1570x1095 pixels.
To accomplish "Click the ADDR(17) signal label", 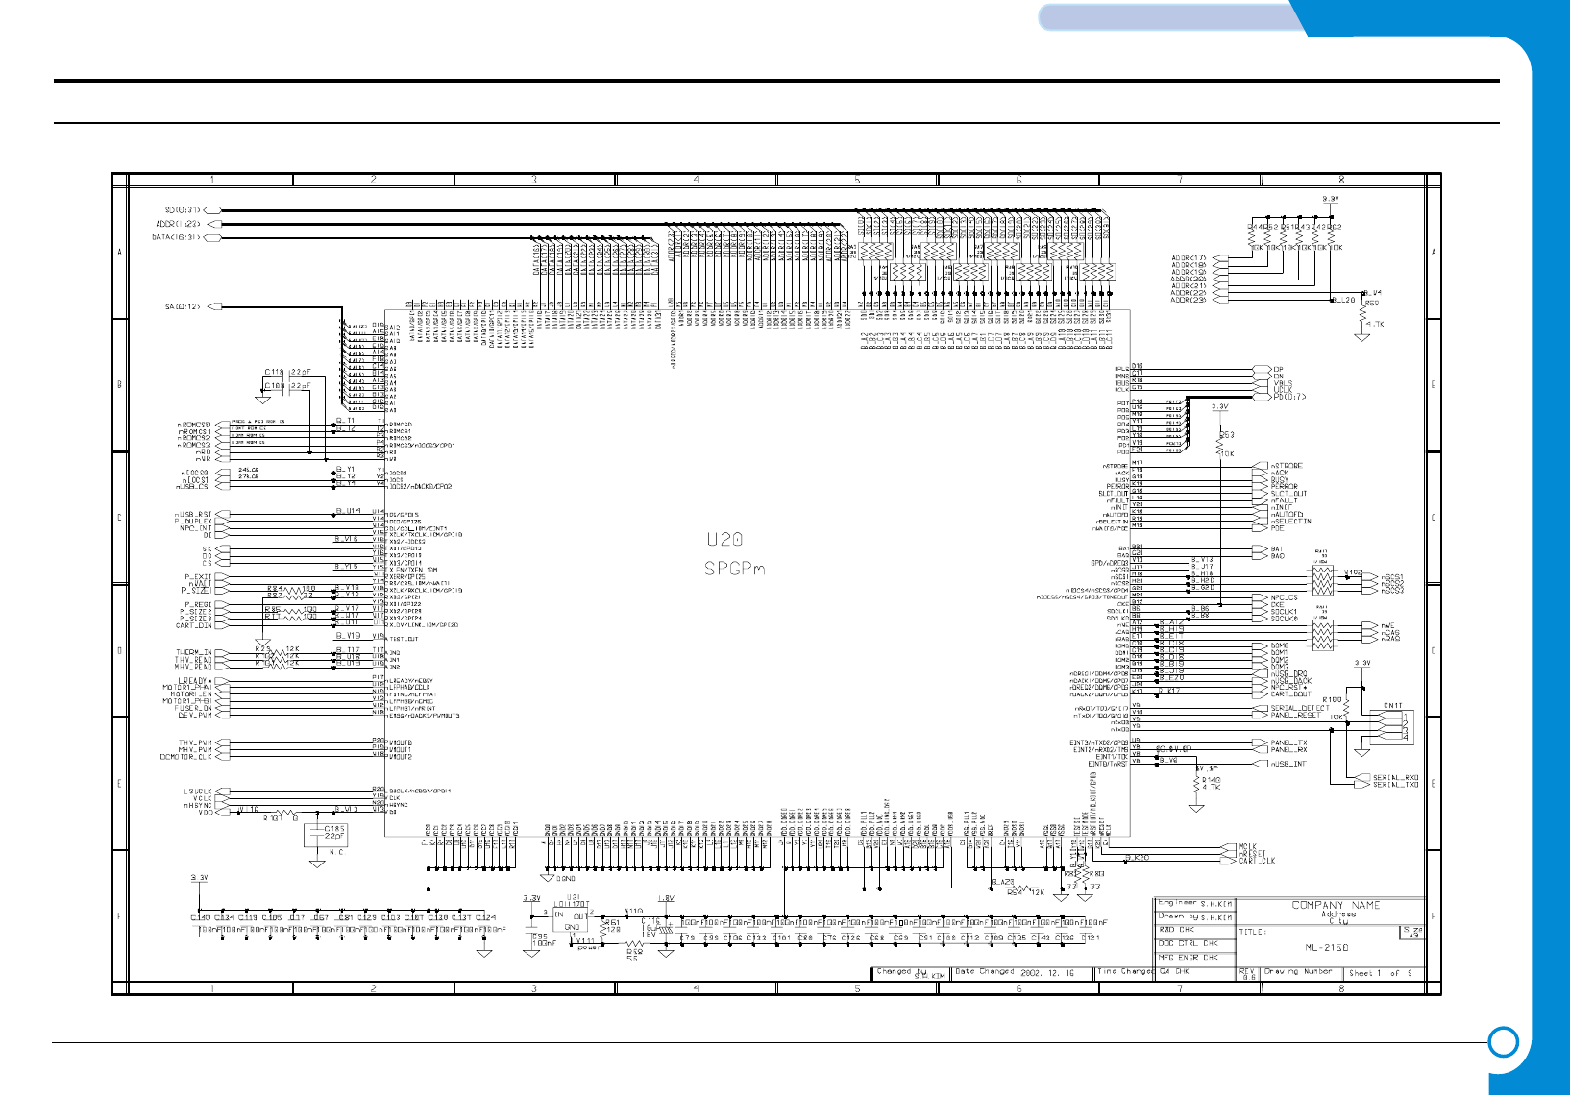I will point(1190,258).
